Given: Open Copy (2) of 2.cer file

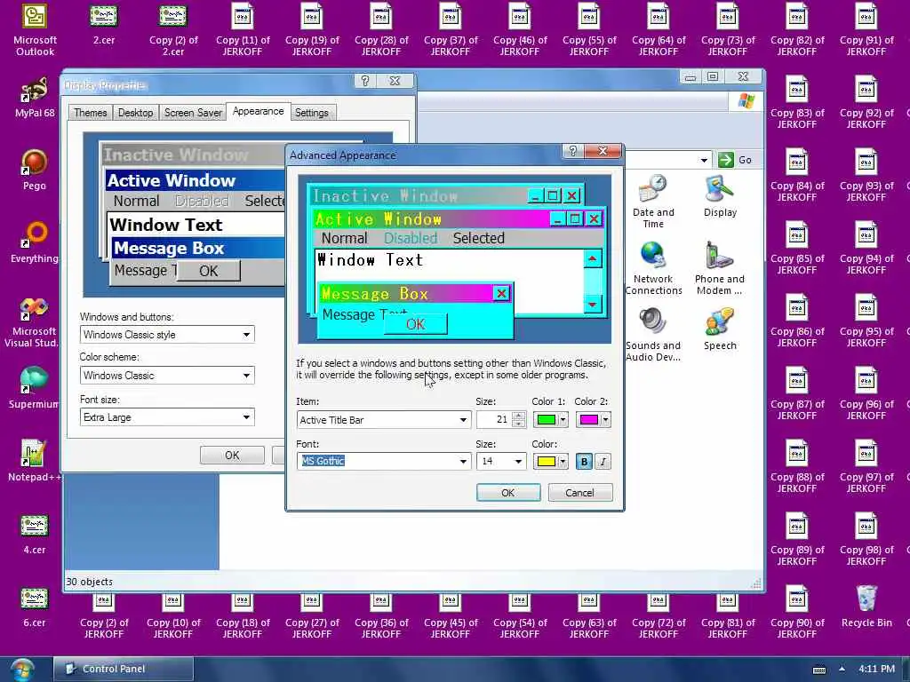Looking at the screenshot, I should (x=173, y=29).
